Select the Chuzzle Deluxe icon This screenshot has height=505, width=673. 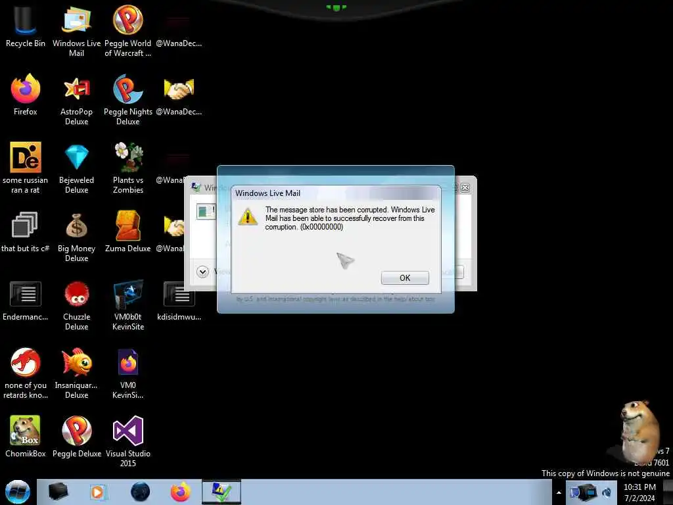click(76, 305)
